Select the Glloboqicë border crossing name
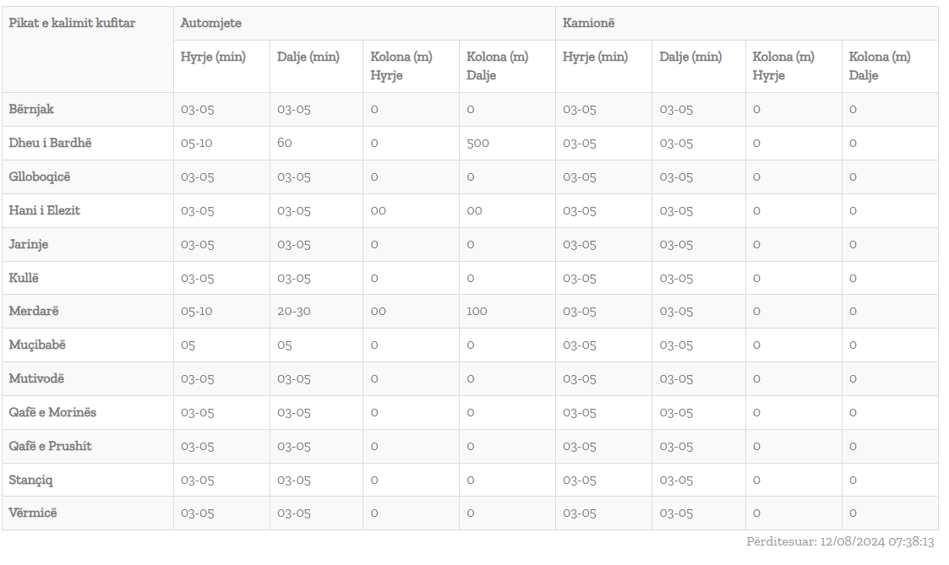 (40, 177)
